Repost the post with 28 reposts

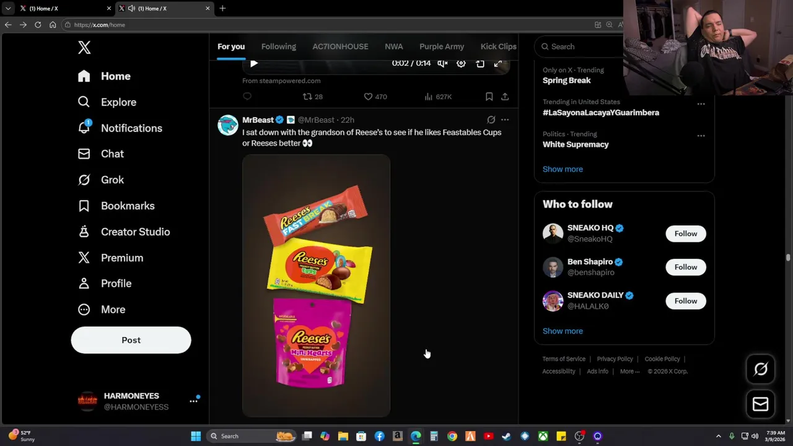[x=312, y=97]
